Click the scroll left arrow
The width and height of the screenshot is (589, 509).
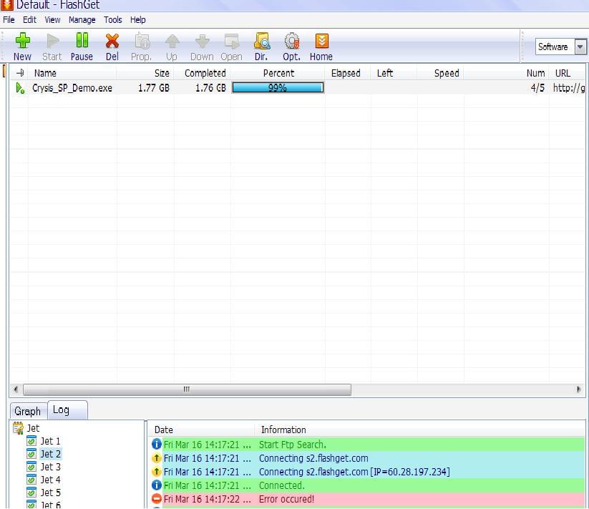(x=16, y=389)
